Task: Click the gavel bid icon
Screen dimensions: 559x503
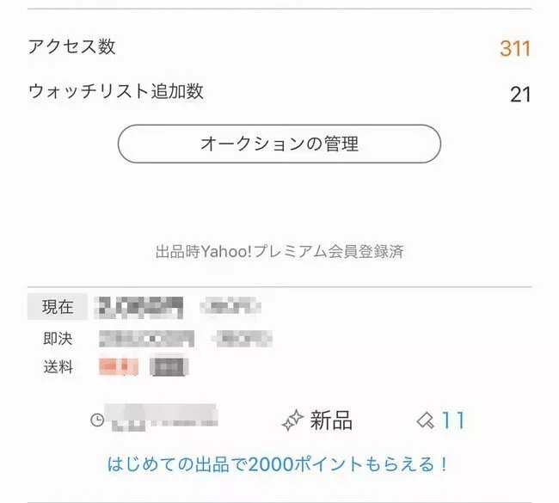Action: [425, 420]
